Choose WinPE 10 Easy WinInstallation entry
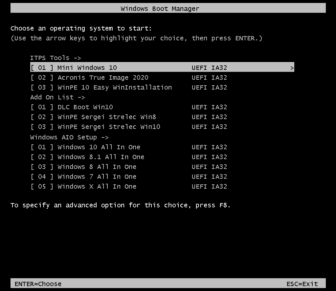 (x=129, y=87)
